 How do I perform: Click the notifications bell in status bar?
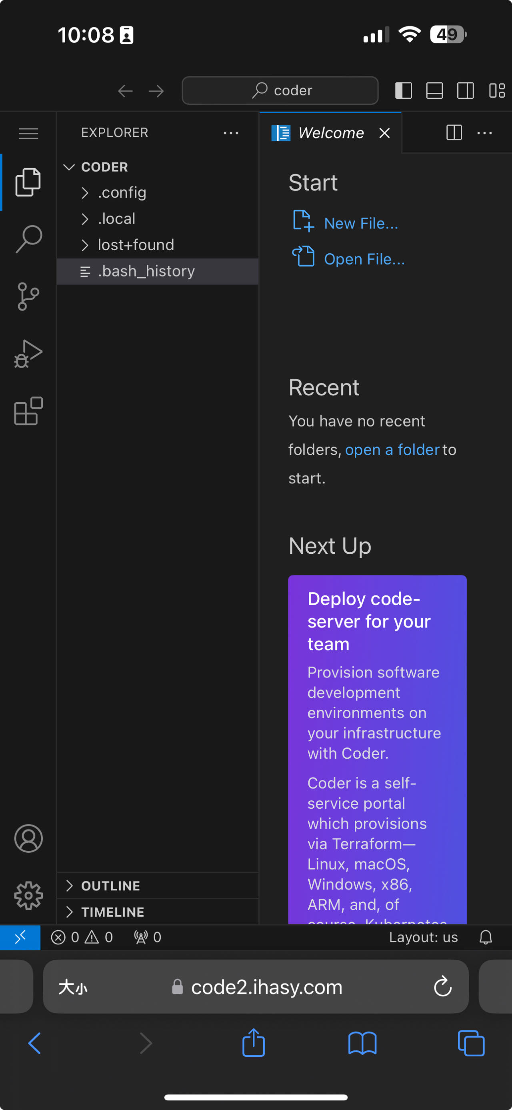pyautogui.click(x=485, y=937)
